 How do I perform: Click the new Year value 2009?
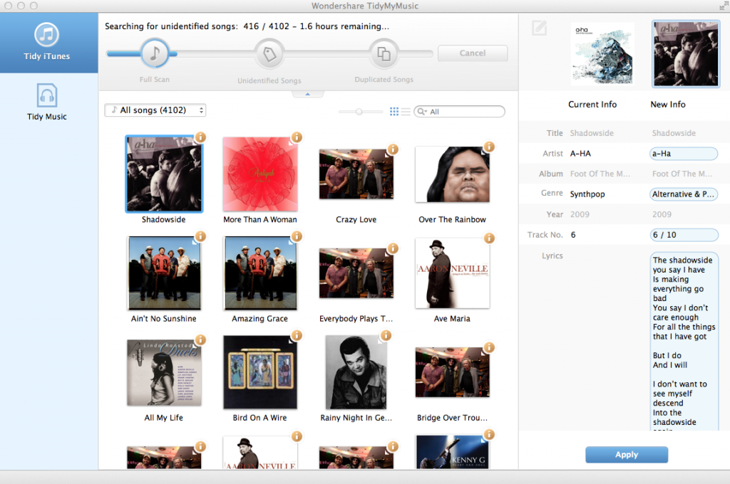[662, 214]
